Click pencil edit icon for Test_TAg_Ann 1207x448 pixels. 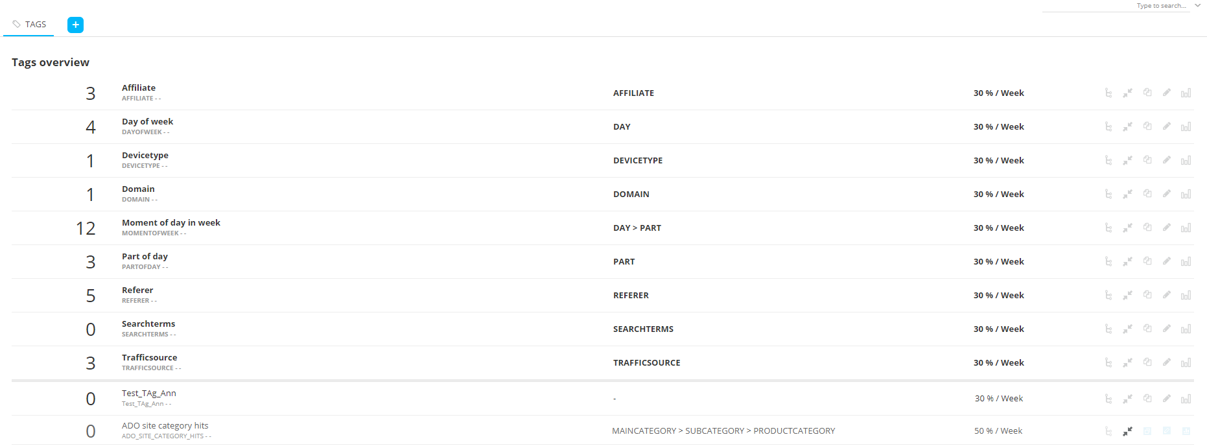click(x=1166, y=399)
